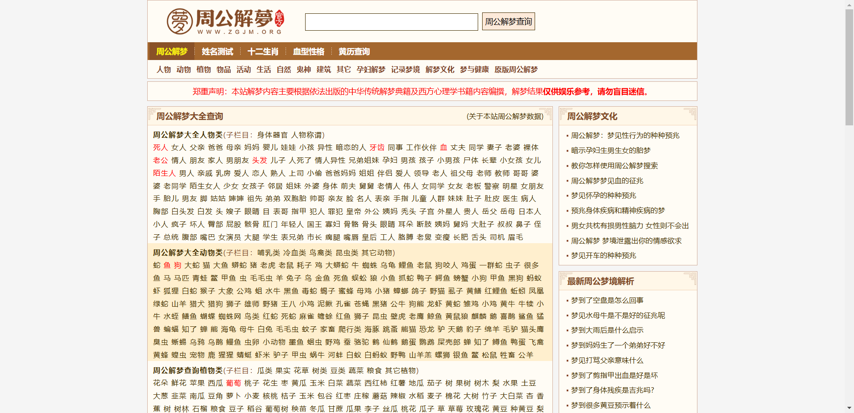This screenshot has height=413, width=854.
Task: Open 梦见水母牛是不是好的征兆呢 article
Action: click(x=617, y=315)
